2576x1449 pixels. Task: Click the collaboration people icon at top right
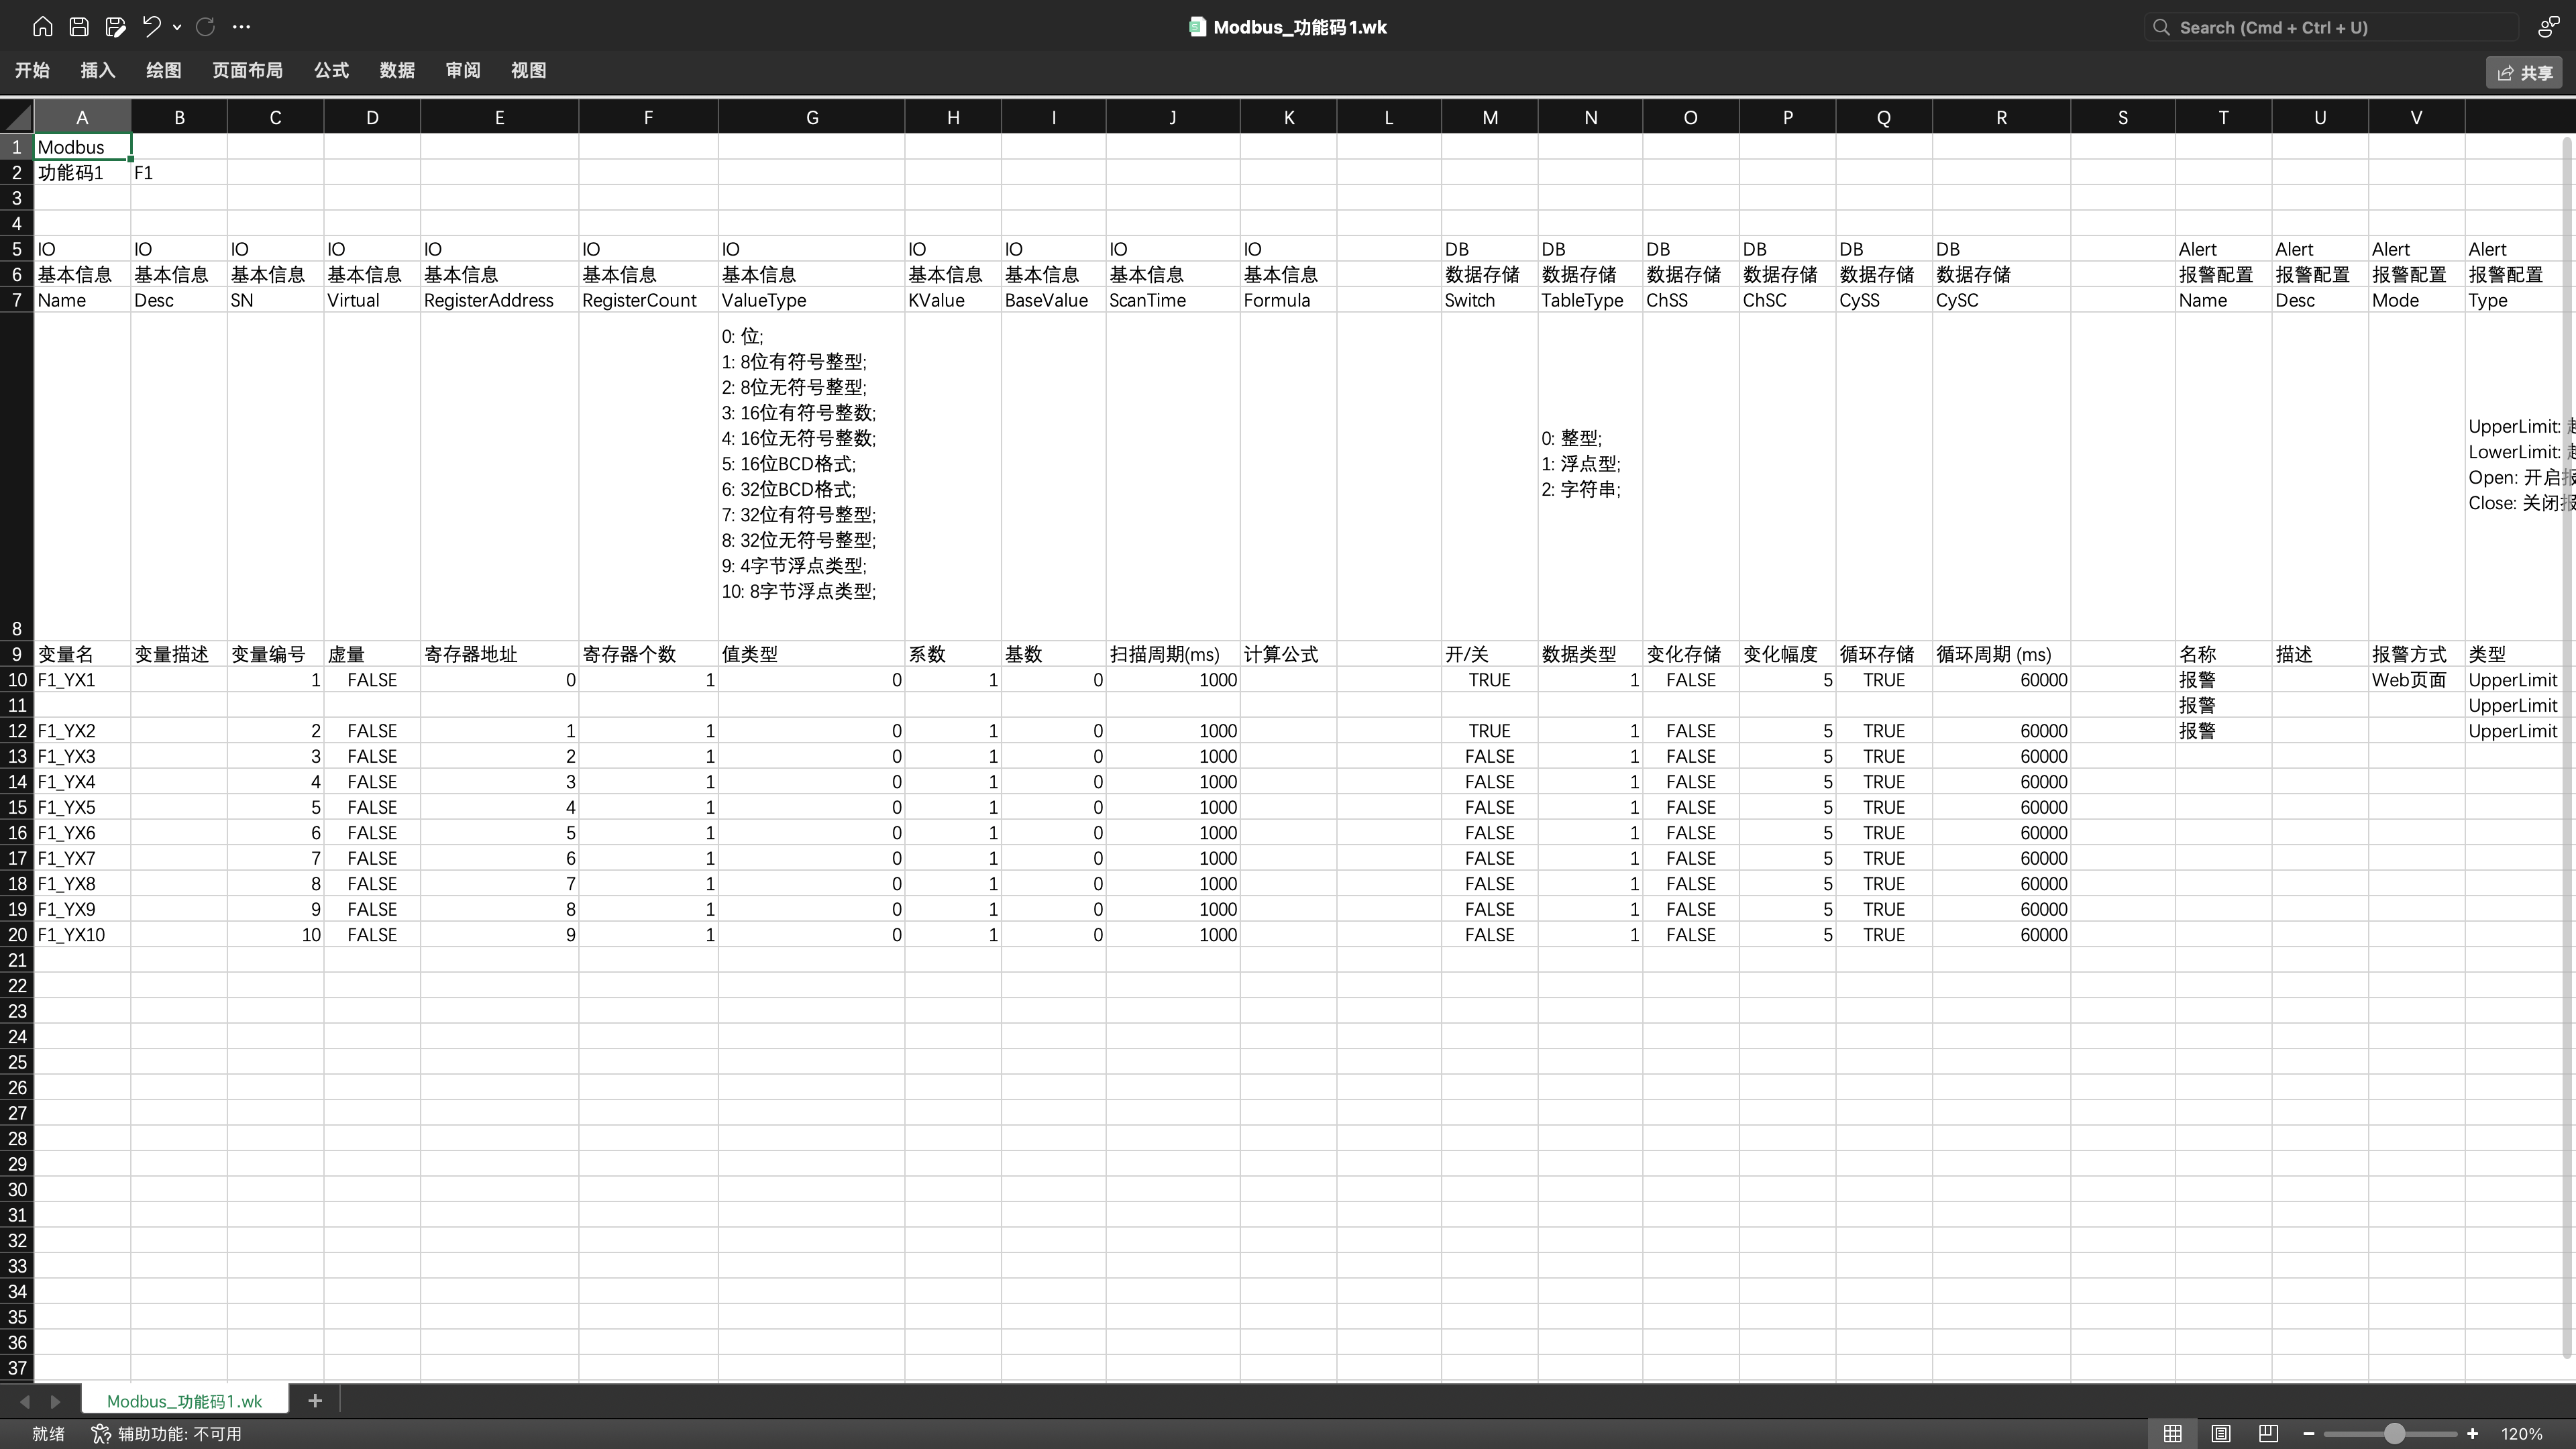pos(2548,27)
